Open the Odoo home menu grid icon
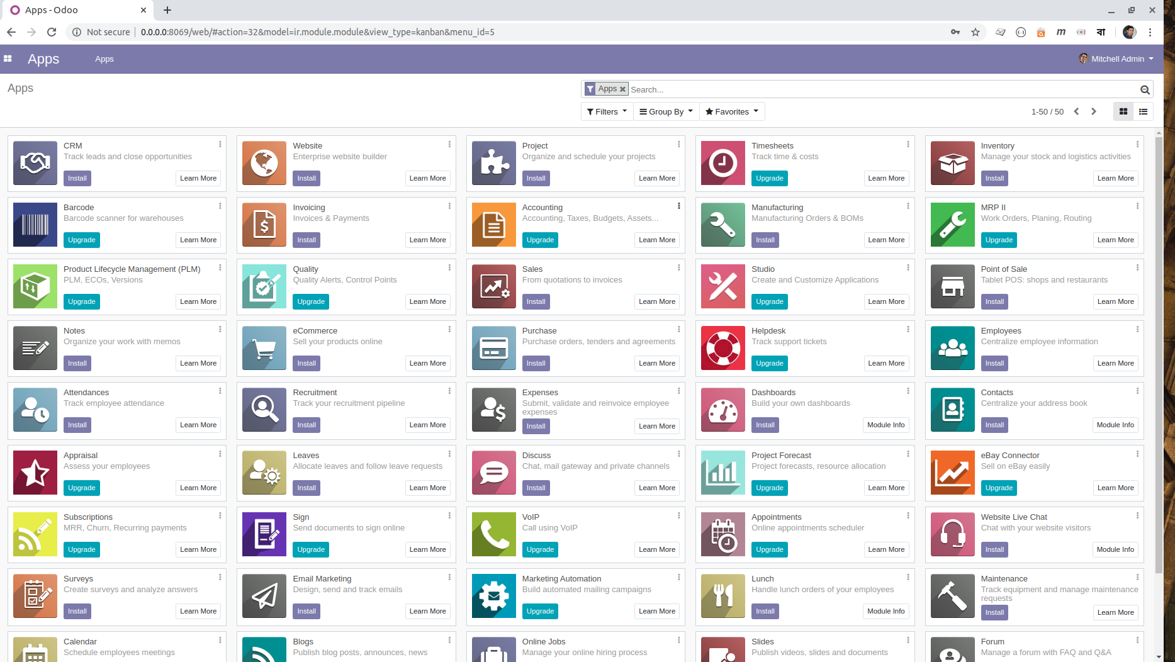Screen dimensions: 1175x662 pos(8,59)
